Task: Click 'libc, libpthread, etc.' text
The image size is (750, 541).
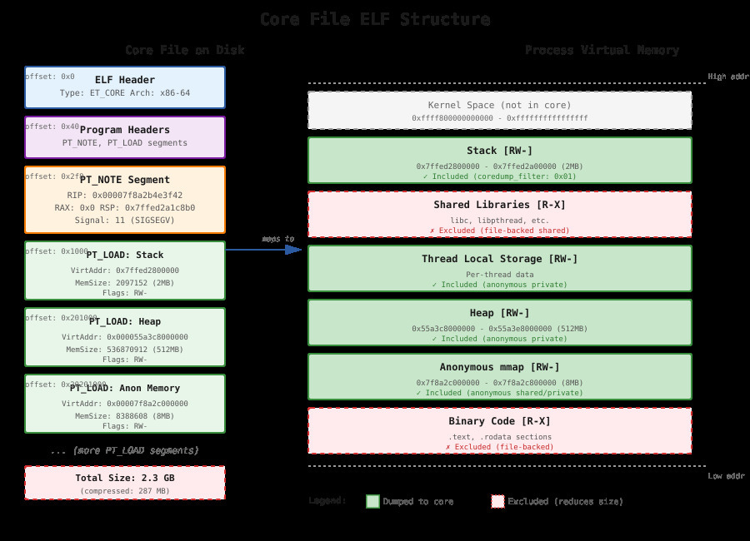Action: pyautogui.click(x=500, y=221)
